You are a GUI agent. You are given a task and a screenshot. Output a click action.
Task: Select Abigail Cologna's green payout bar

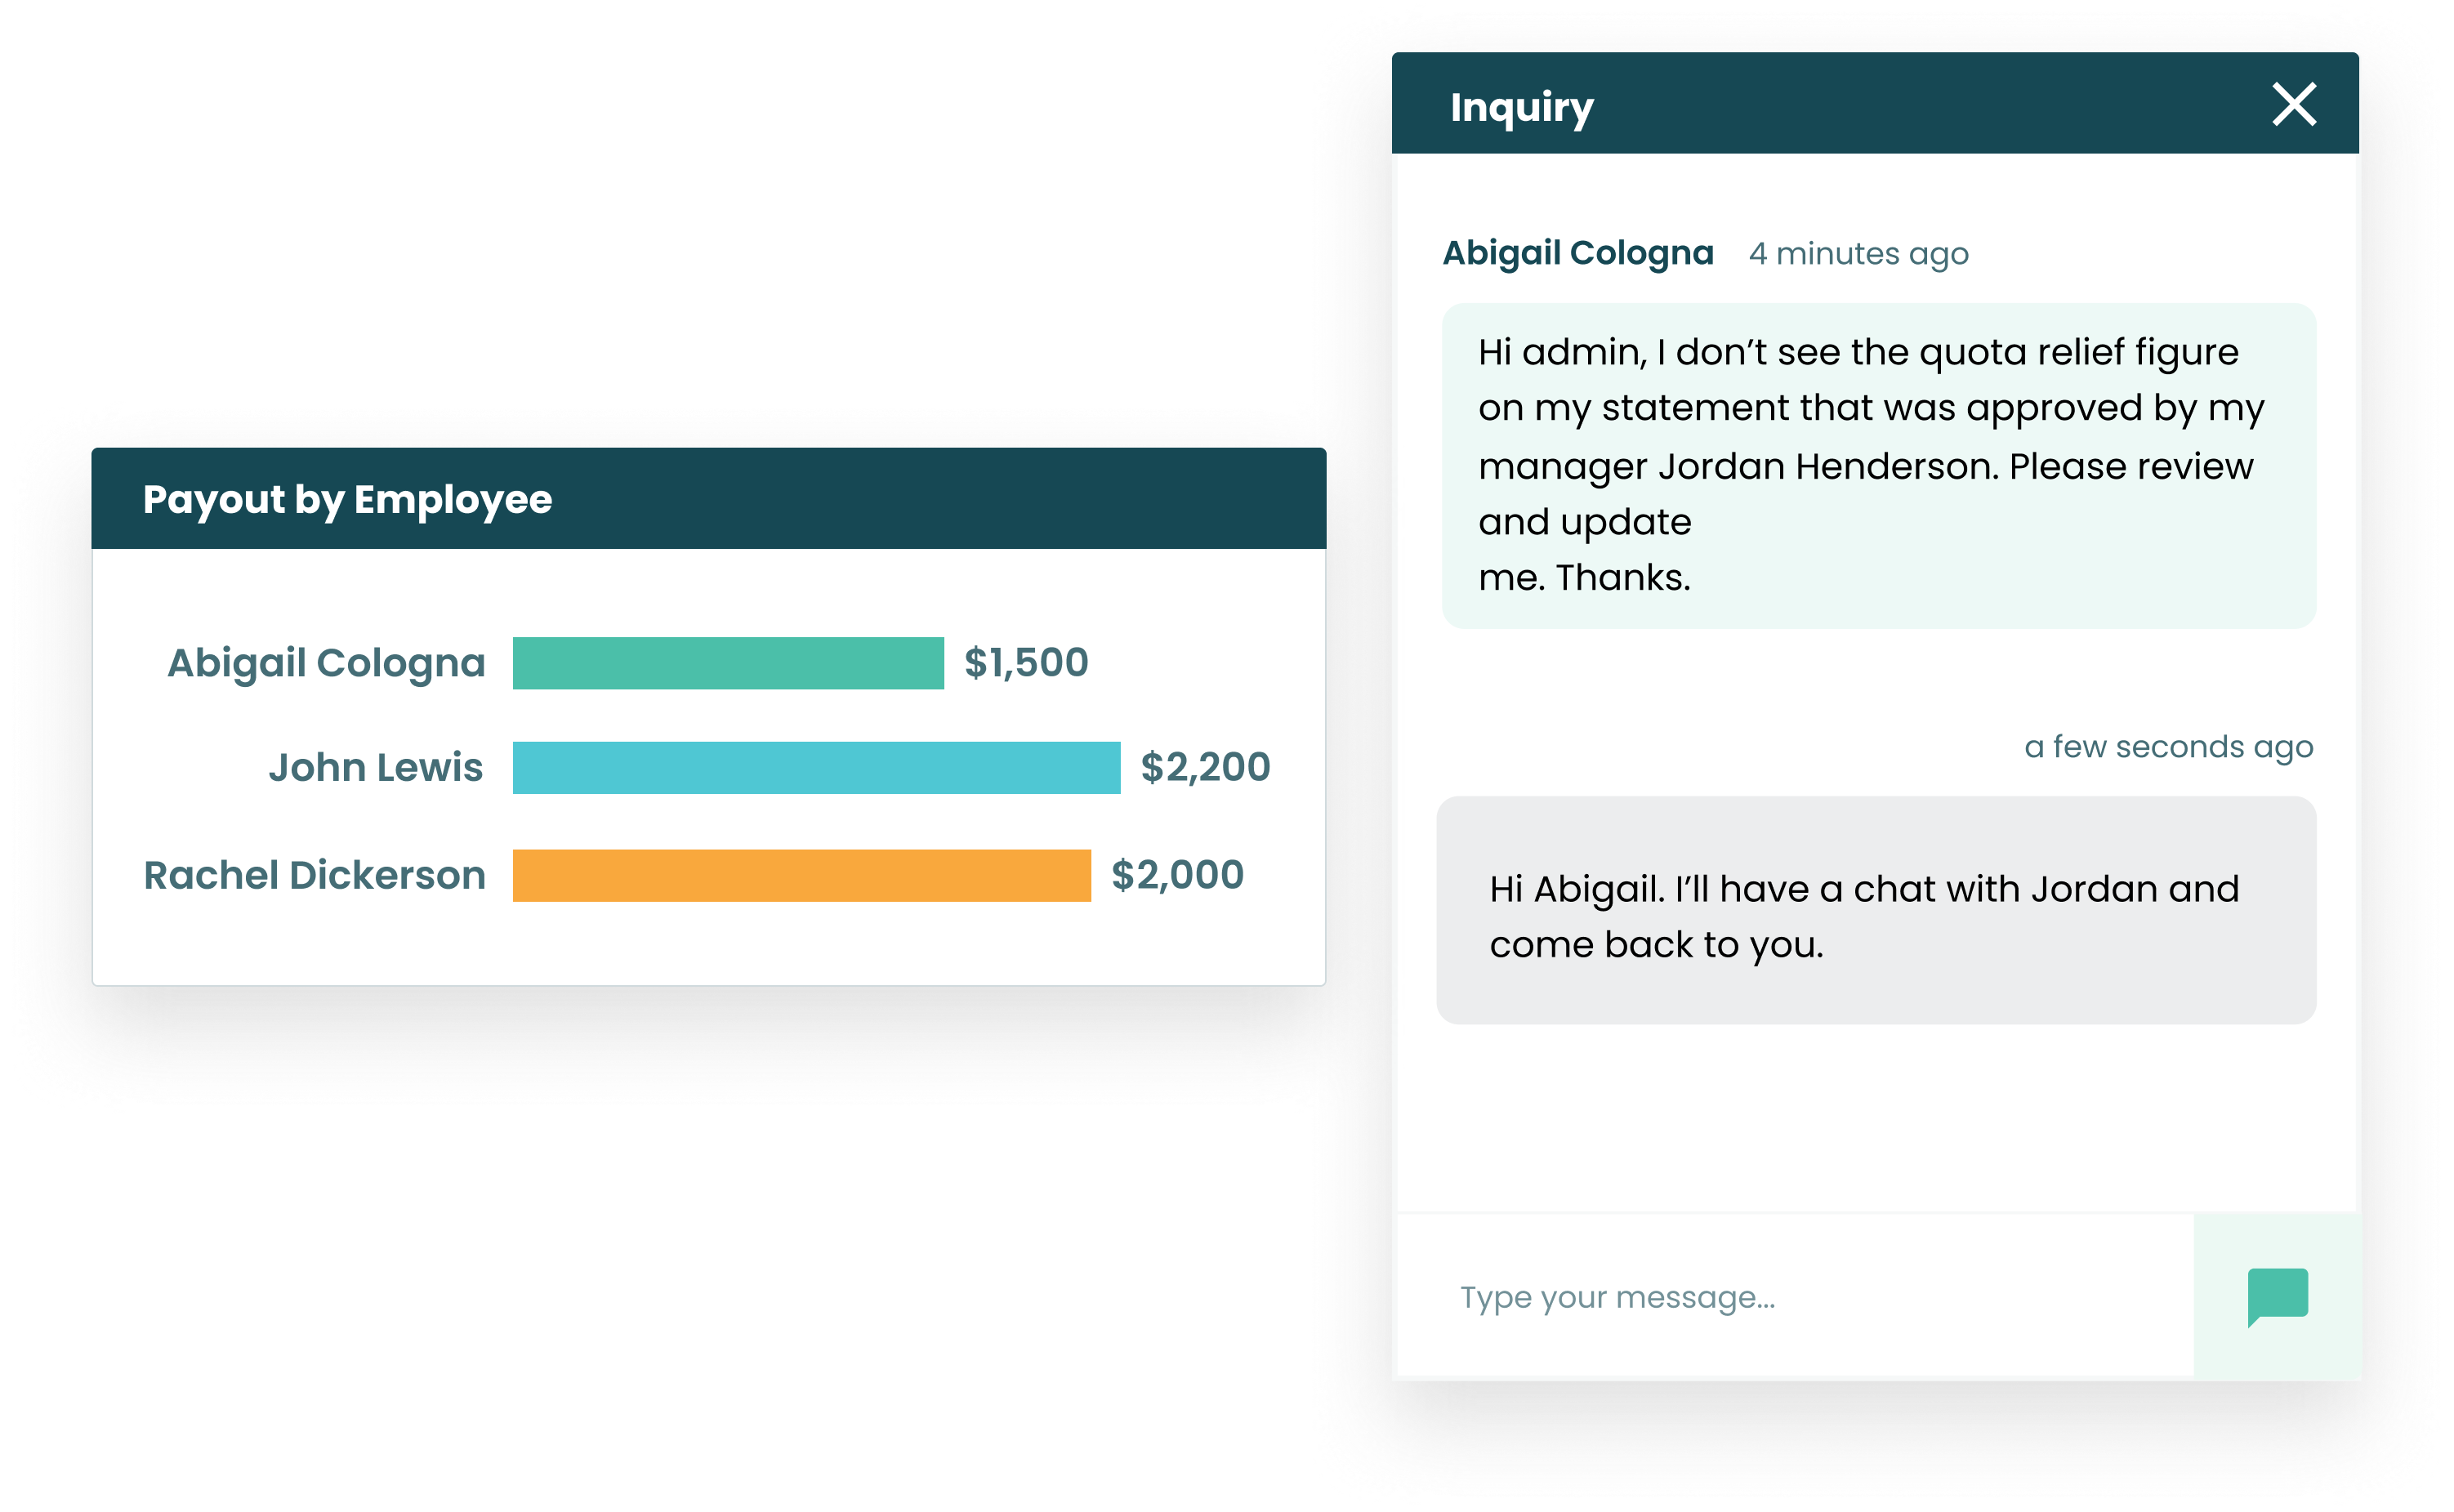[x=727, y=662]
